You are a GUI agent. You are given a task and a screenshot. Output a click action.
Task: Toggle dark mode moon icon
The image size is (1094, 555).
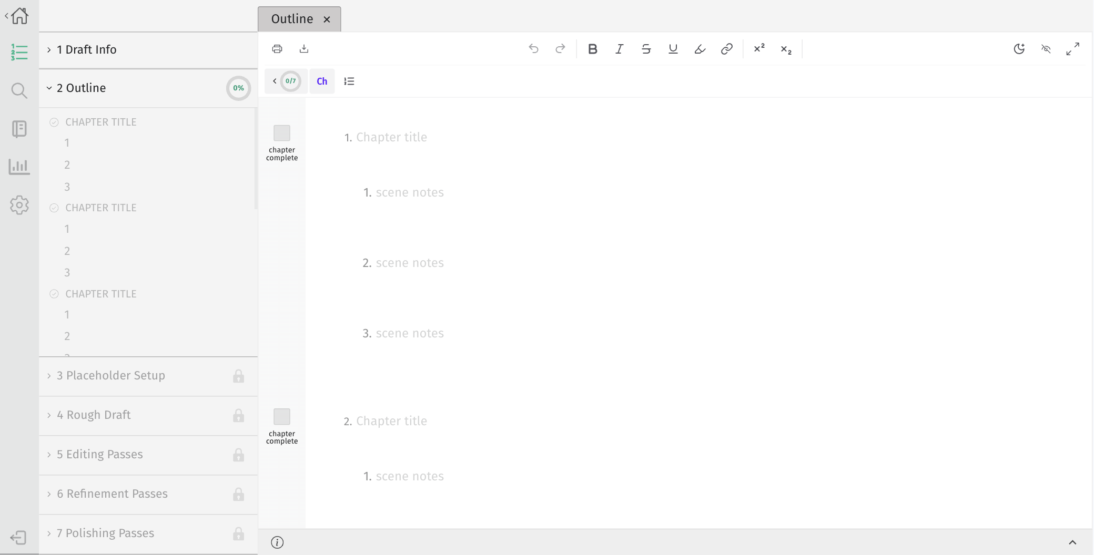tap(1019, 49)
